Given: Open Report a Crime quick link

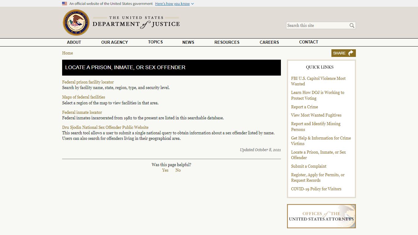Looking at the screenshot, I should coord(304,107).
